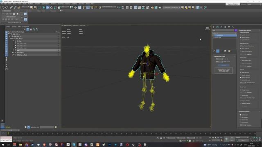
Task: Click Remove modifier trash icon
Action: (225, 51)
